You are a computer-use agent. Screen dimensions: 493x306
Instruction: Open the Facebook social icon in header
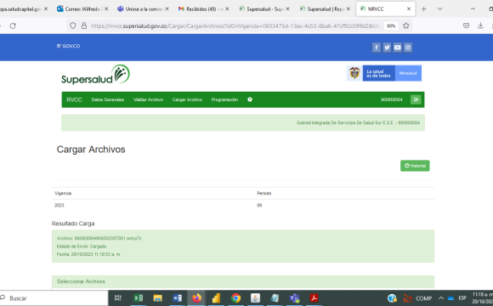coord(377,48)
